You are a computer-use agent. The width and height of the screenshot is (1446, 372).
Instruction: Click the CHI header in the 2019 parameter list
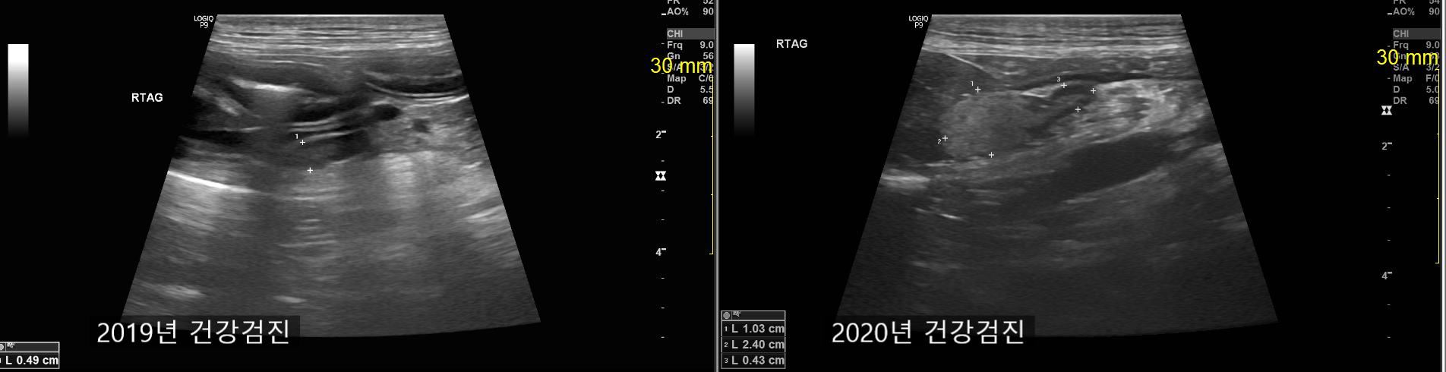tap(676, 34)
